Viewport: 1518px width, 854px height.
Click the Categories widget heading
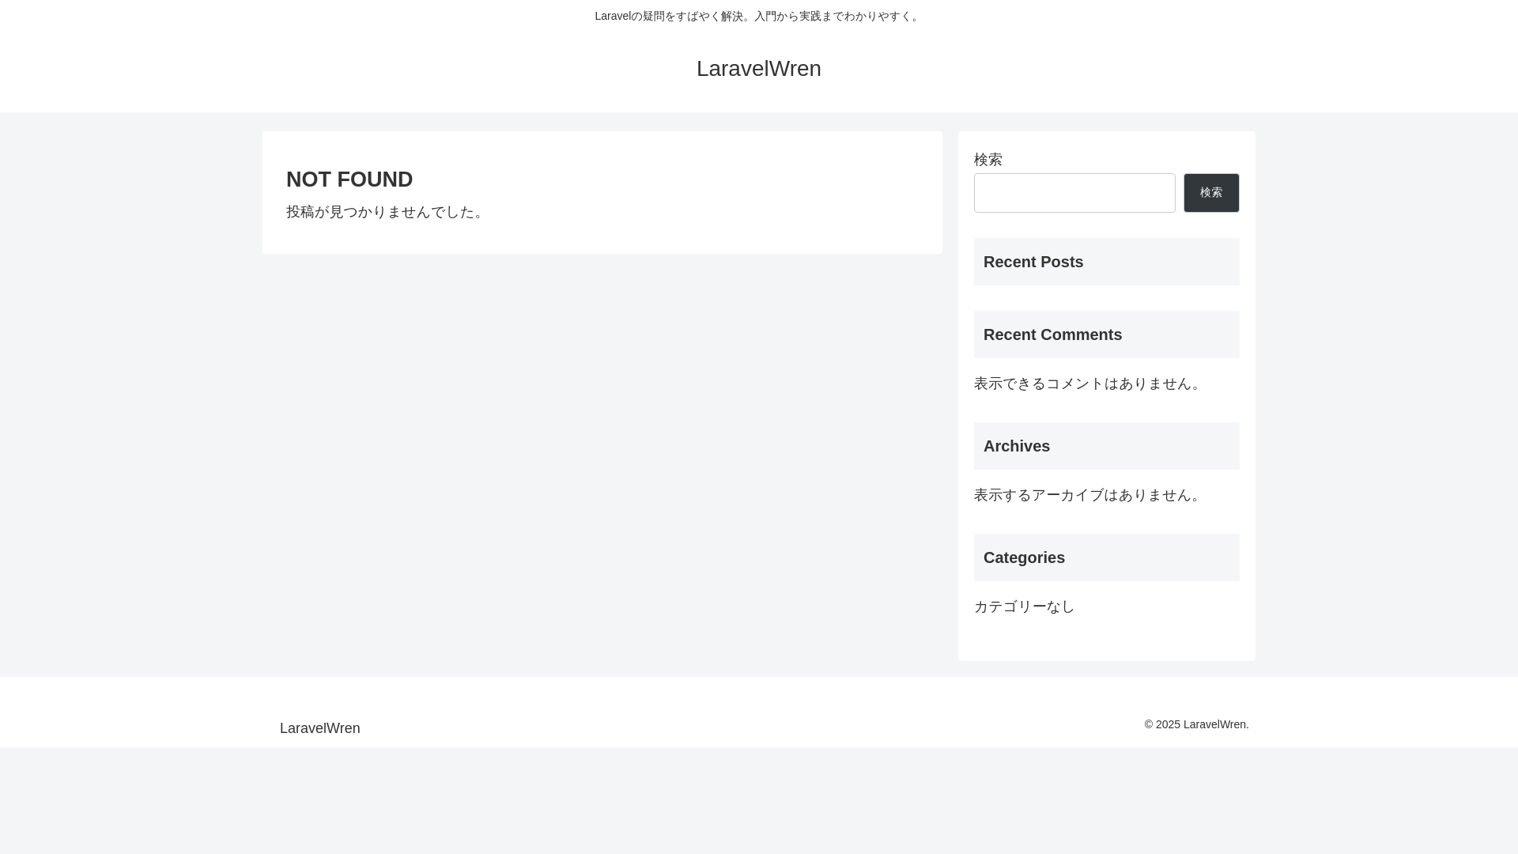point(1106,557)
